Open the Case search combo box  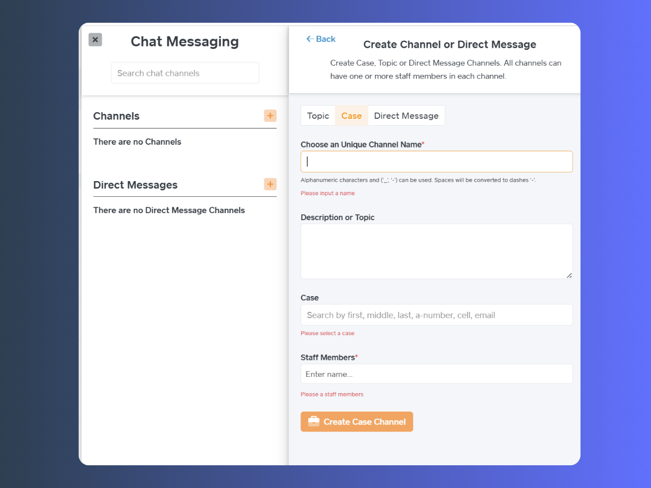[x=437, y=315]
